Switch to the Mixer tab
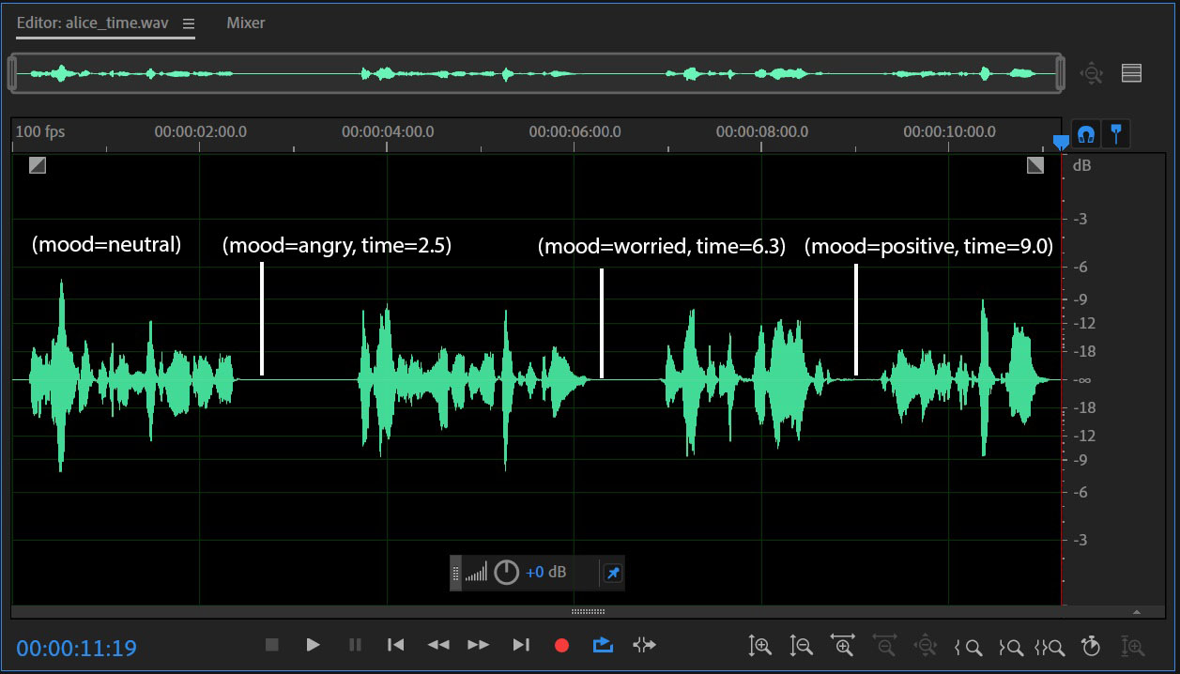 245,23
